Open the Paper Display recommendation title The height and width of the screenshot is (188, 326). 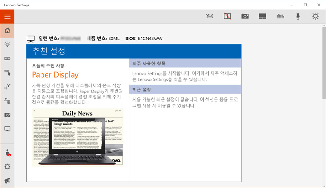55,75
